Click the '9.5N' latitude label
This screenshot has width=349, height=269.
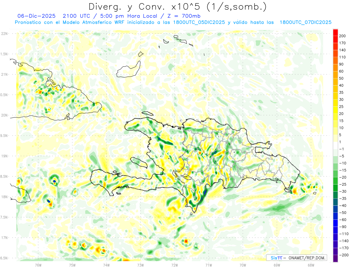pos(4,136)
